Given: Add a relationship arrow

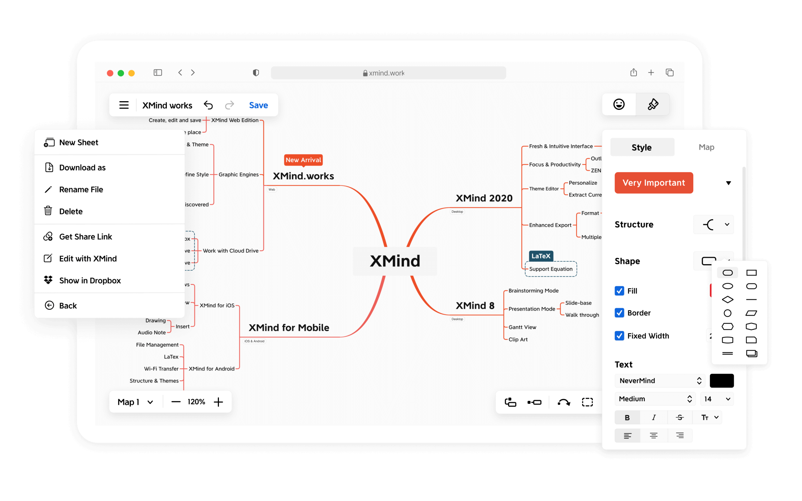Looking at the screenshot, I should pyautogui.click(x=564, y=402).
